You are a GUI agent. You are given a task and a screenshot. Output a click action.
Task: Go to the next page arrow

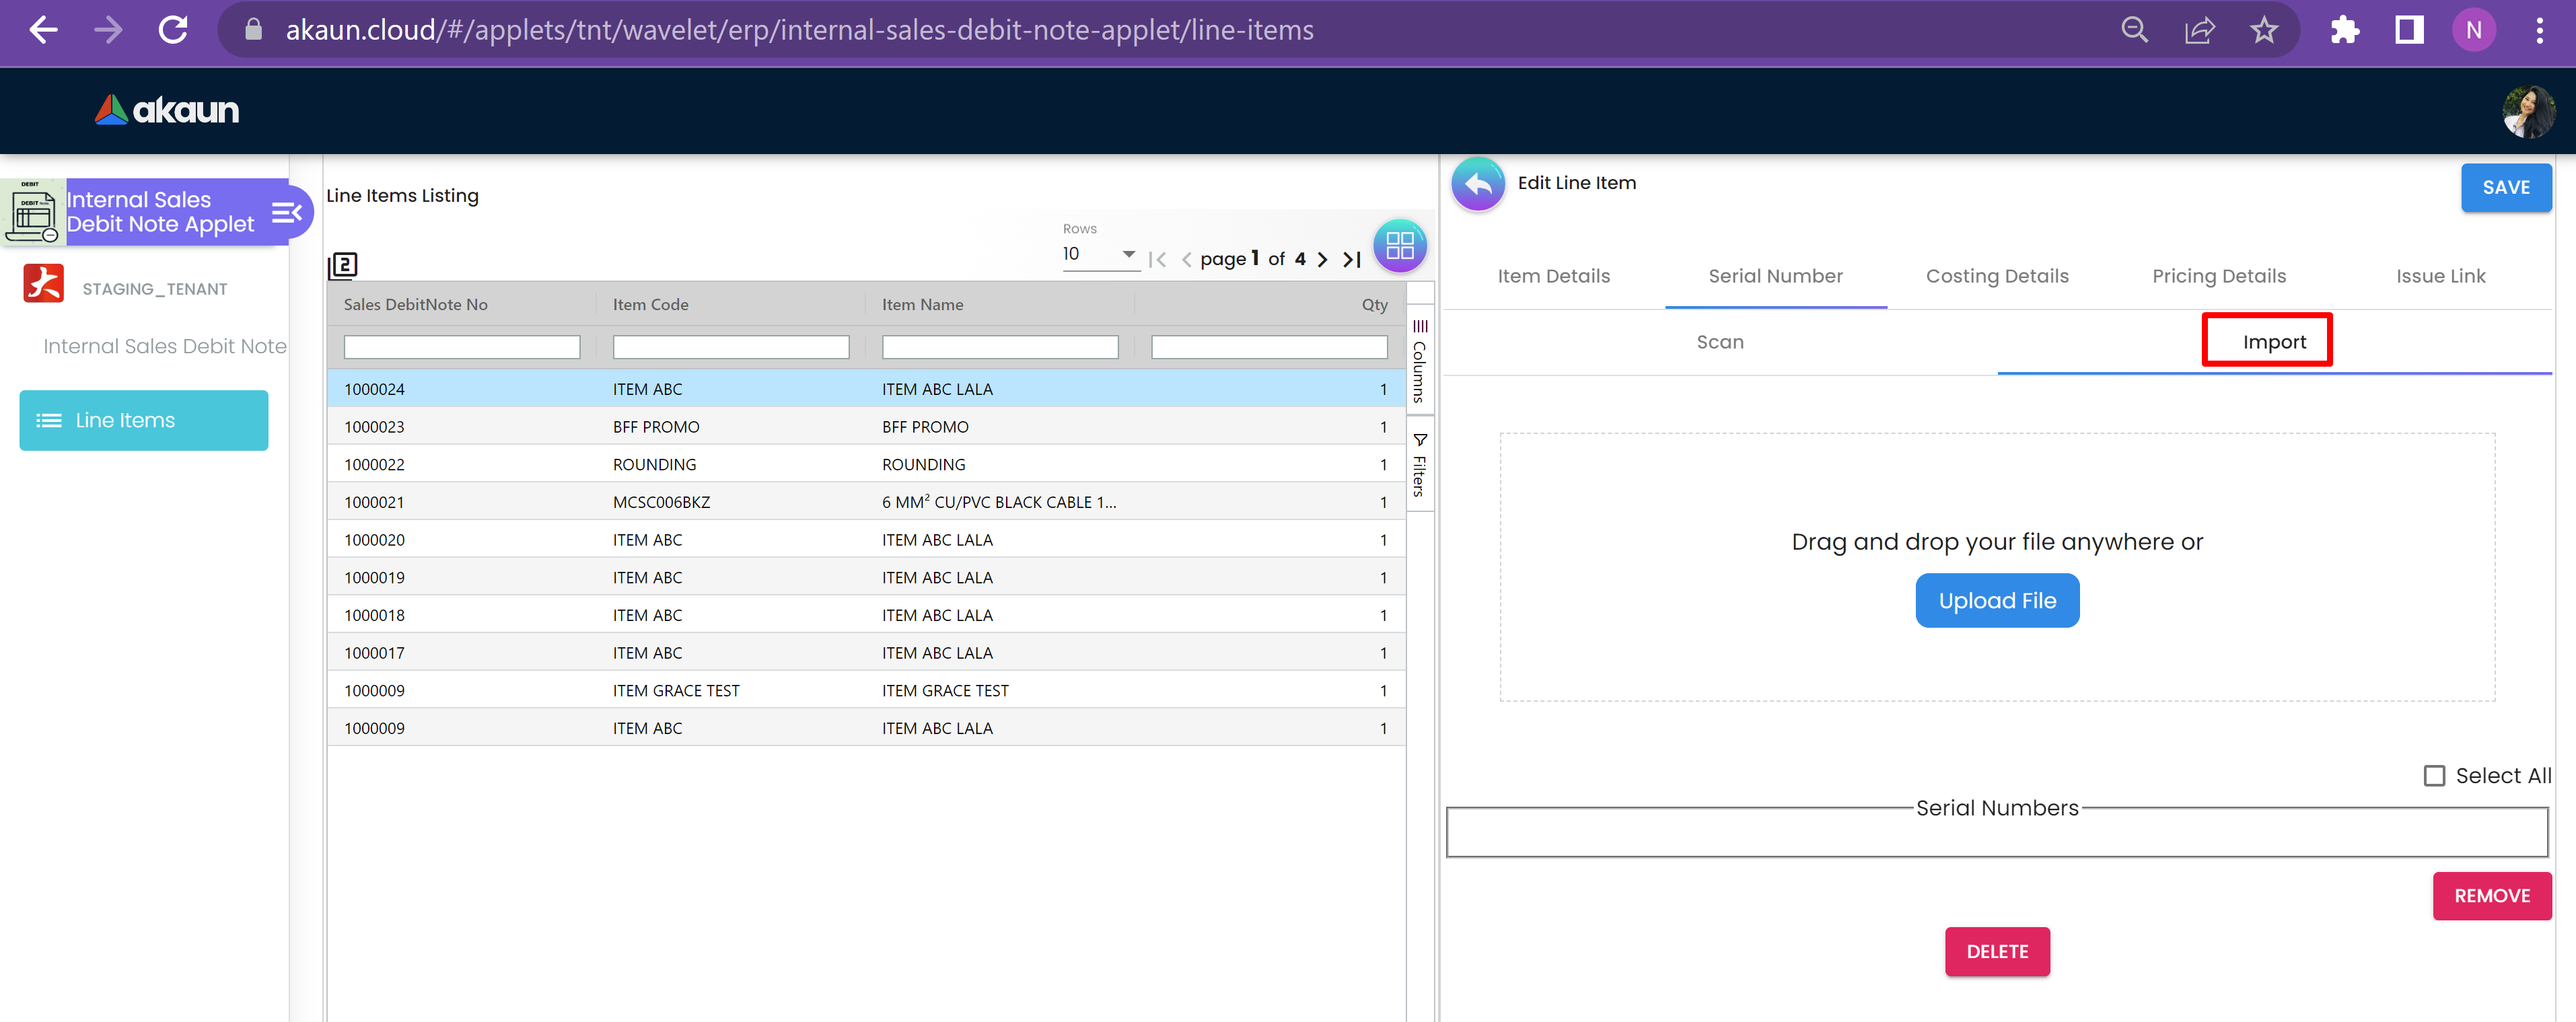click(x=1322, y=260)
